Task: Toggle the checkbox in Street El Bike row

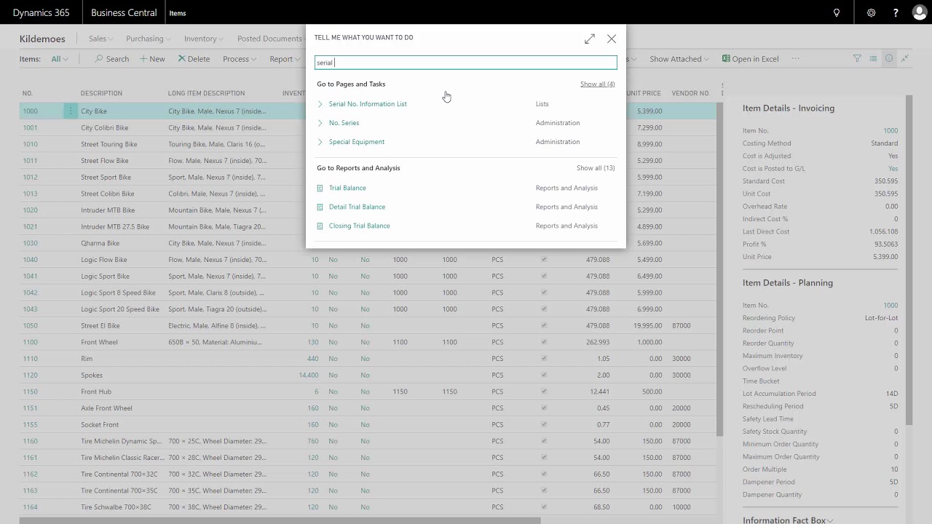Action: pyautogui.click(x=543, y=325)
